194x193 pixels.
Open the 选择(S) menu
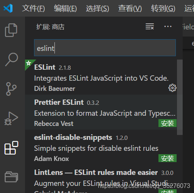point(98,9)
